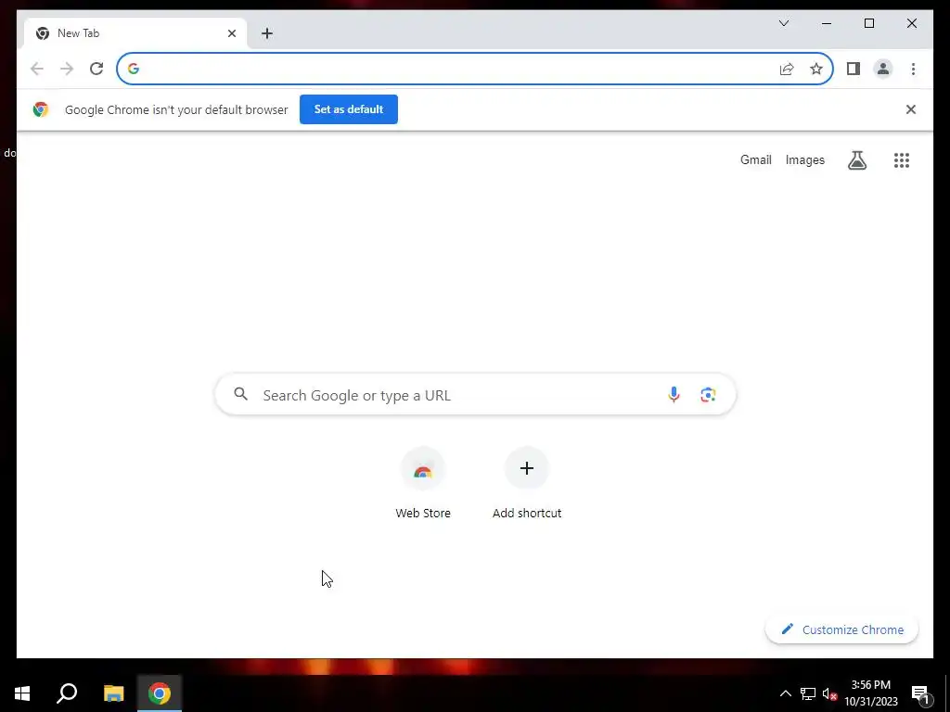The width and height of the screenshot is (950, 712).
Task: Focus the Search Google or type a URL box
Action: point(476,395)
